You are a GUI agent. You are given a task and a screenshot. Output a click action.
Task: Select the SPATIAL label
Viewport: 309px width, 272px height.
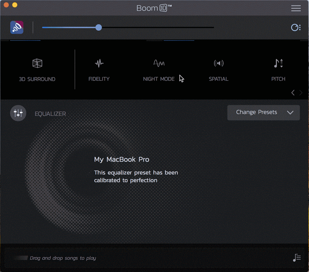tap(219, 79)
